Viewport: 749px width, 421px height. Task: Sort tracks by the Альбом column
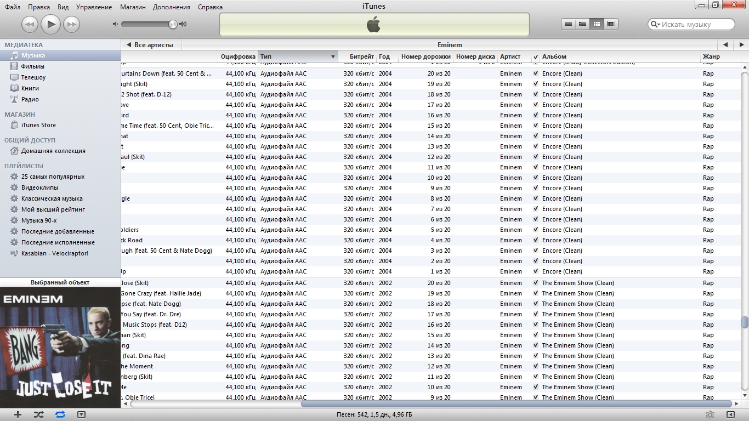point(620,56)
